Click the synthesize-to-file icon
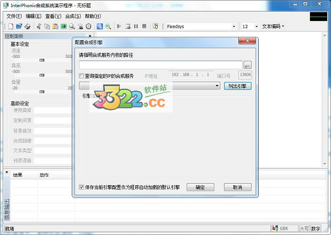This screenshot has height=235, width=331. click(128, 26)
